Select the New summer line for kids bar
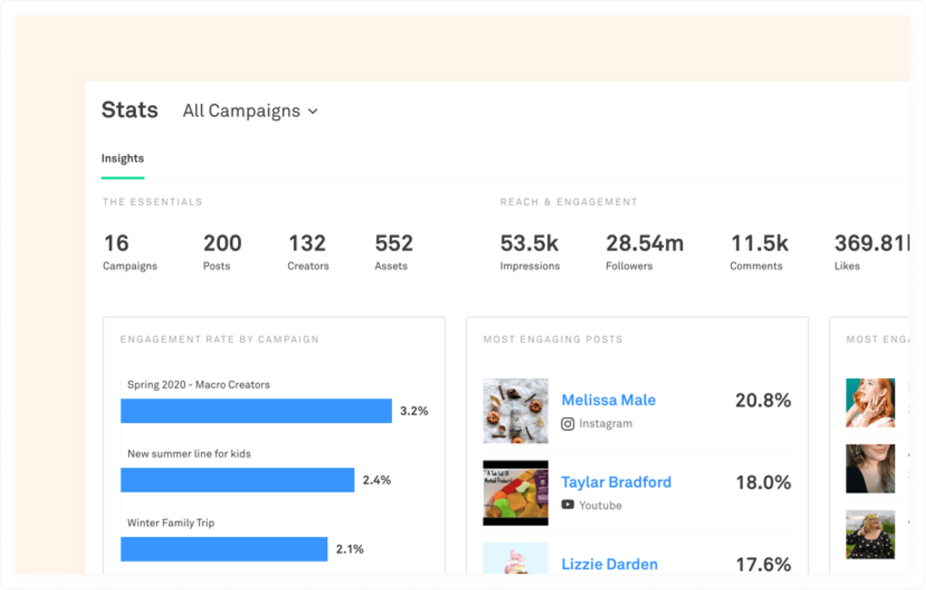This screenshot has width=926, height=590. coord(237,479)
